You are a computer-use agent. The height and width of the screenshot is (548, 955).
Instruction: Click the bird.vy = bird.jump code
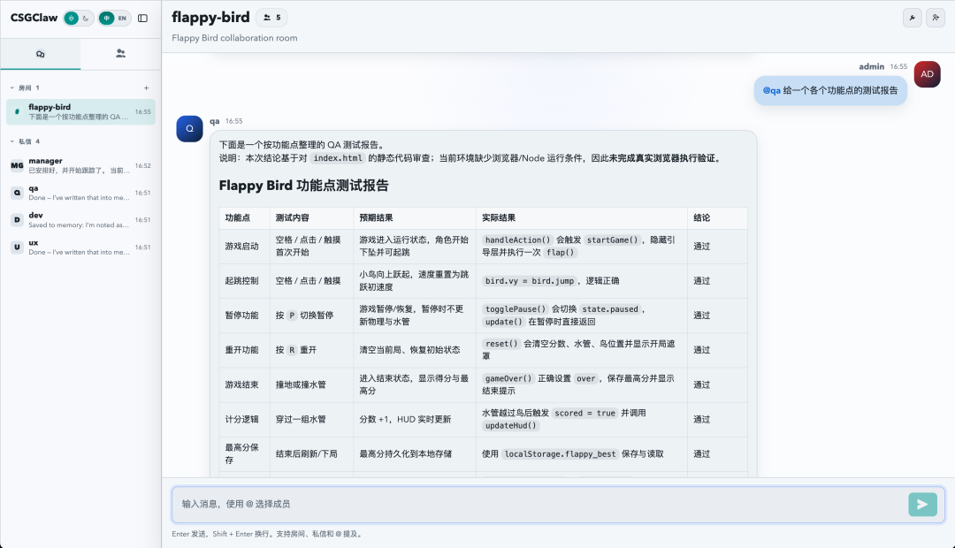click(x=530, y=281)
